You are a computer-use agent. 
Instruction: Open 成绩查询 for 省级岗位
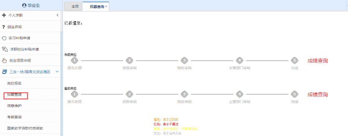[317, 95]
